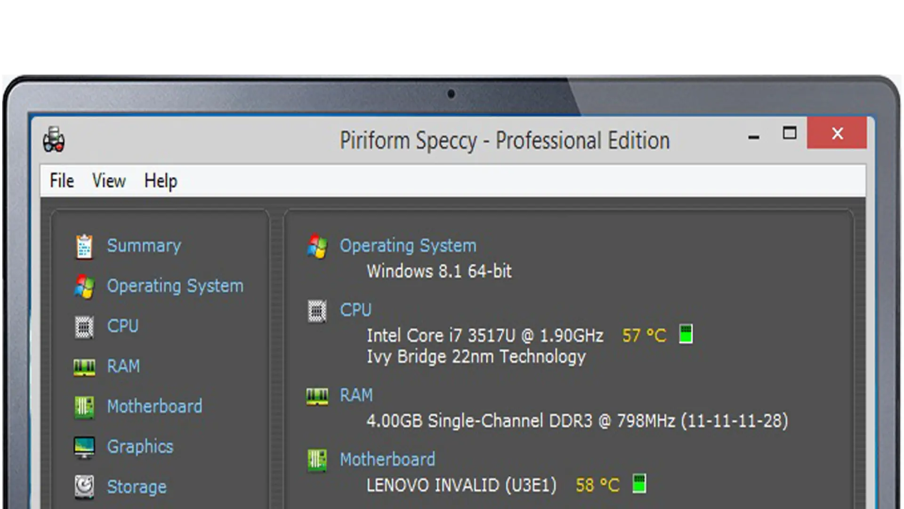Click the green CPU temperature indicator icon
The width and height of the screenshot is (904, 509).
coord(686,334)
